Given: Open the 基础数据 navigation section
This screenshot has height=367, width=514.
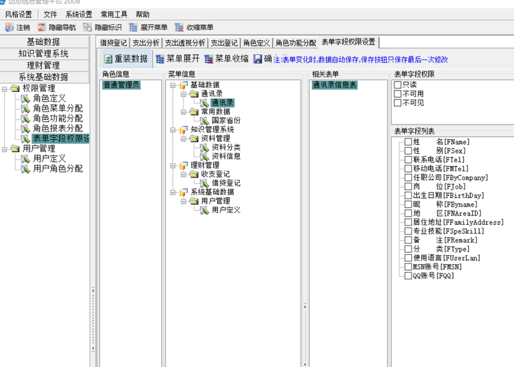Looking at the screenshot, I should point(44,42).
